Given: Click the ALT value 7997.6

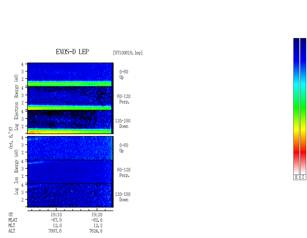Looking at the screenshot, I should [x=55, y=231].
